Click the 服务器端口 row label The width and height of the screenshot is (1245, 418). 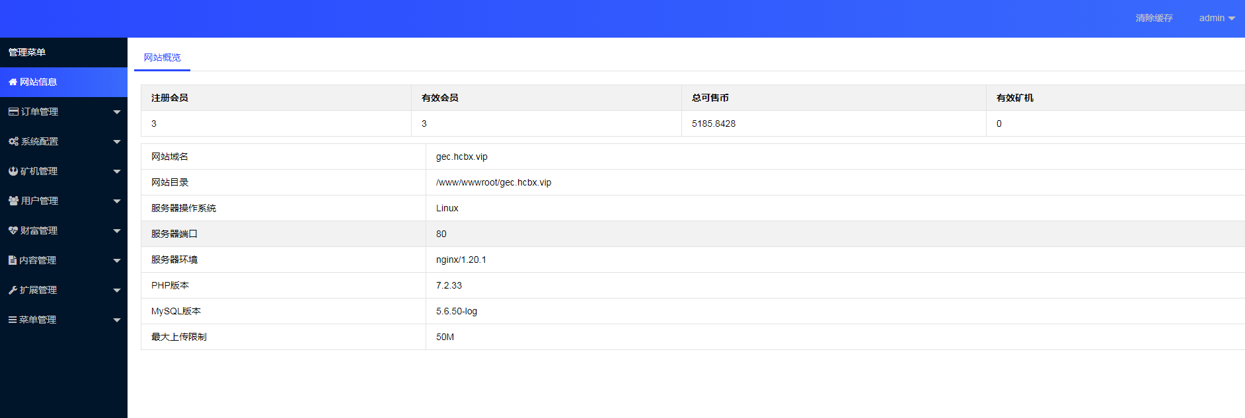174,234
